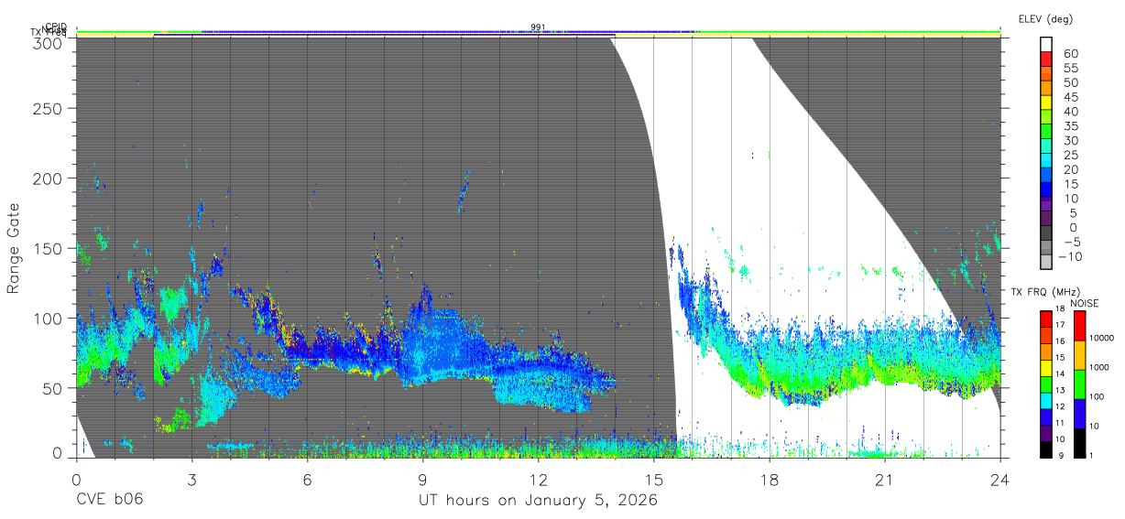Pick the blue swatch in NOISE legend
The height and width of the screenshot is (519, 1125).
click(x=1079, y=413)
